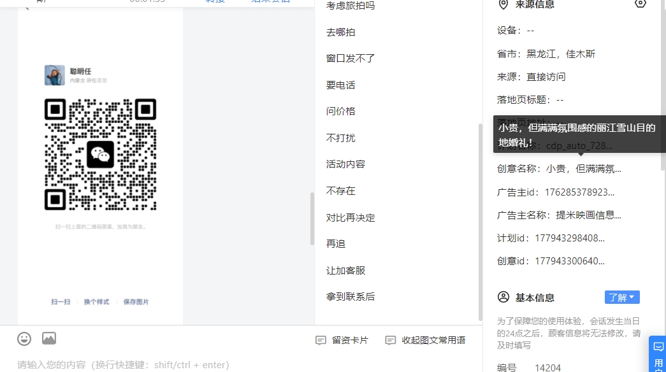Image resolution: width=666 pixels, height=372 pixels.
Task: Click the send-image icon beside the emoji
Action: 49,338
